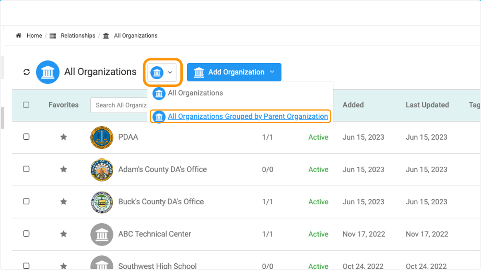Click the Add Organization button

(234, 72)
